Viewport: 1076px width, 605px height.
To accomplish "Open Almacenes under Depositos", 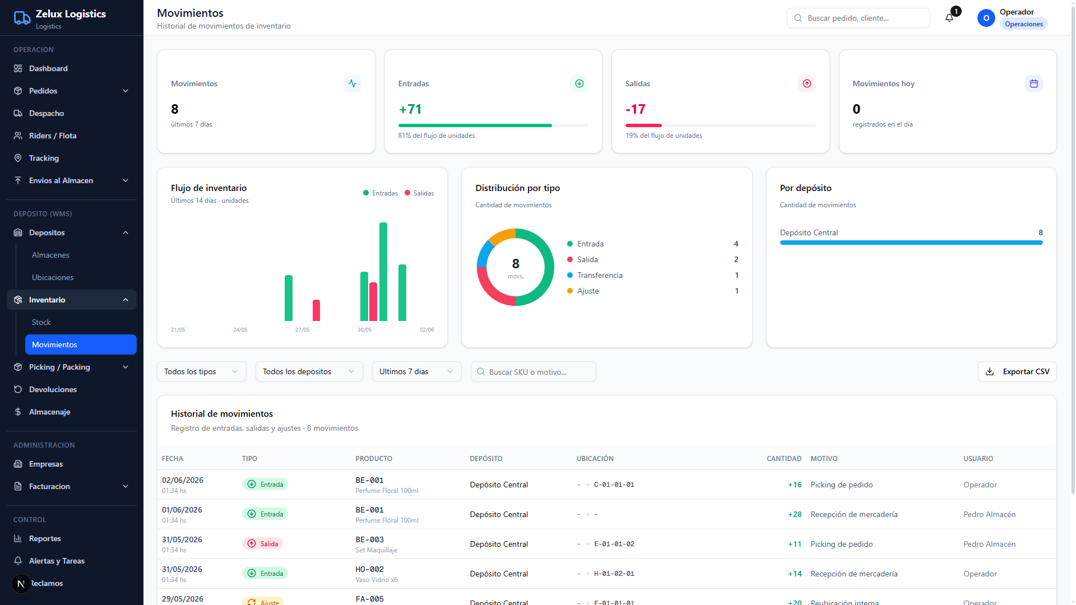I will [x=81, y=255].
